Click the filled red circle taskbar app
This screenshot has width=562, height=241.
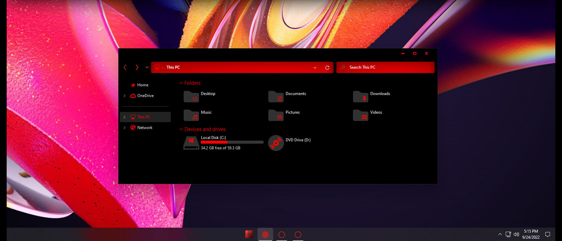tap(265, 235)
